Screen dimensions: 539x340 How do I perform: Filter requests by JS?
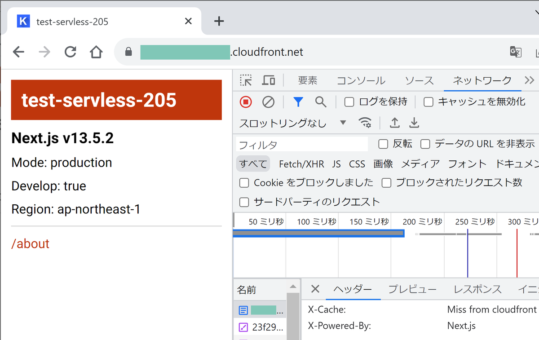pyautogui.click(x=336, y=164)
